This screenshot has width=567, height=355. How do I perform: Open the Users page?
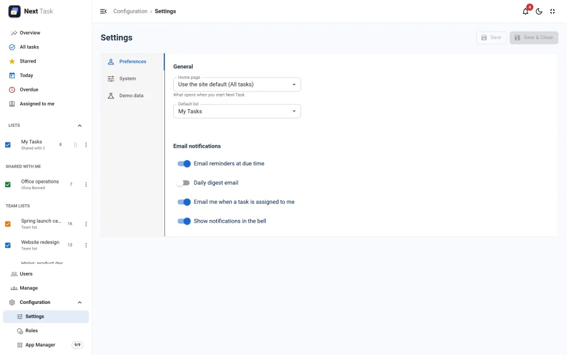46,274
